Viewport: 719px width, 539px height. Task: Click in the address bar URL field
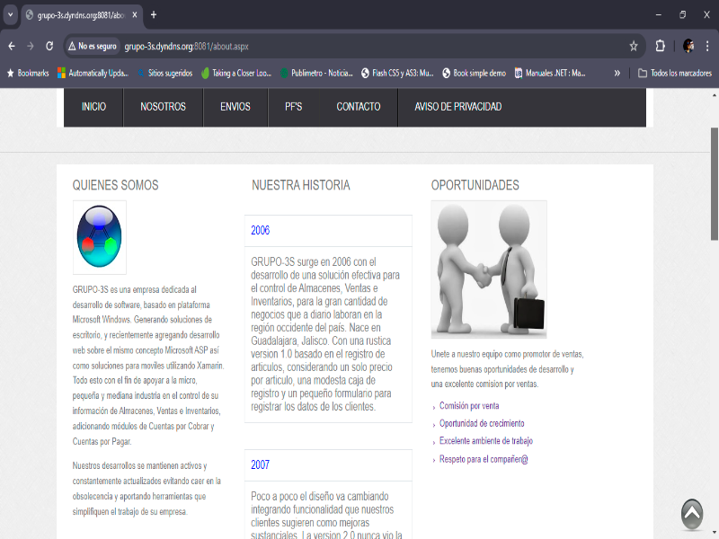(359, 46)
